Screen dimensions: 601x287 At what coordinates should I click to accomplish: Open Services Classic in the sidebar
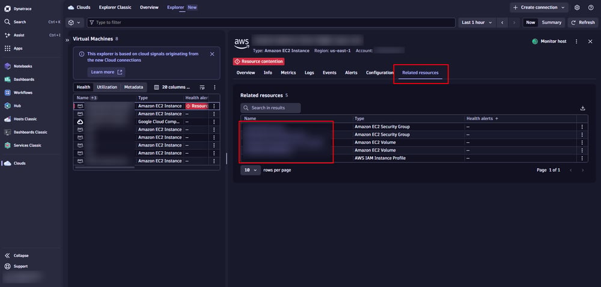tap(27, 145)
